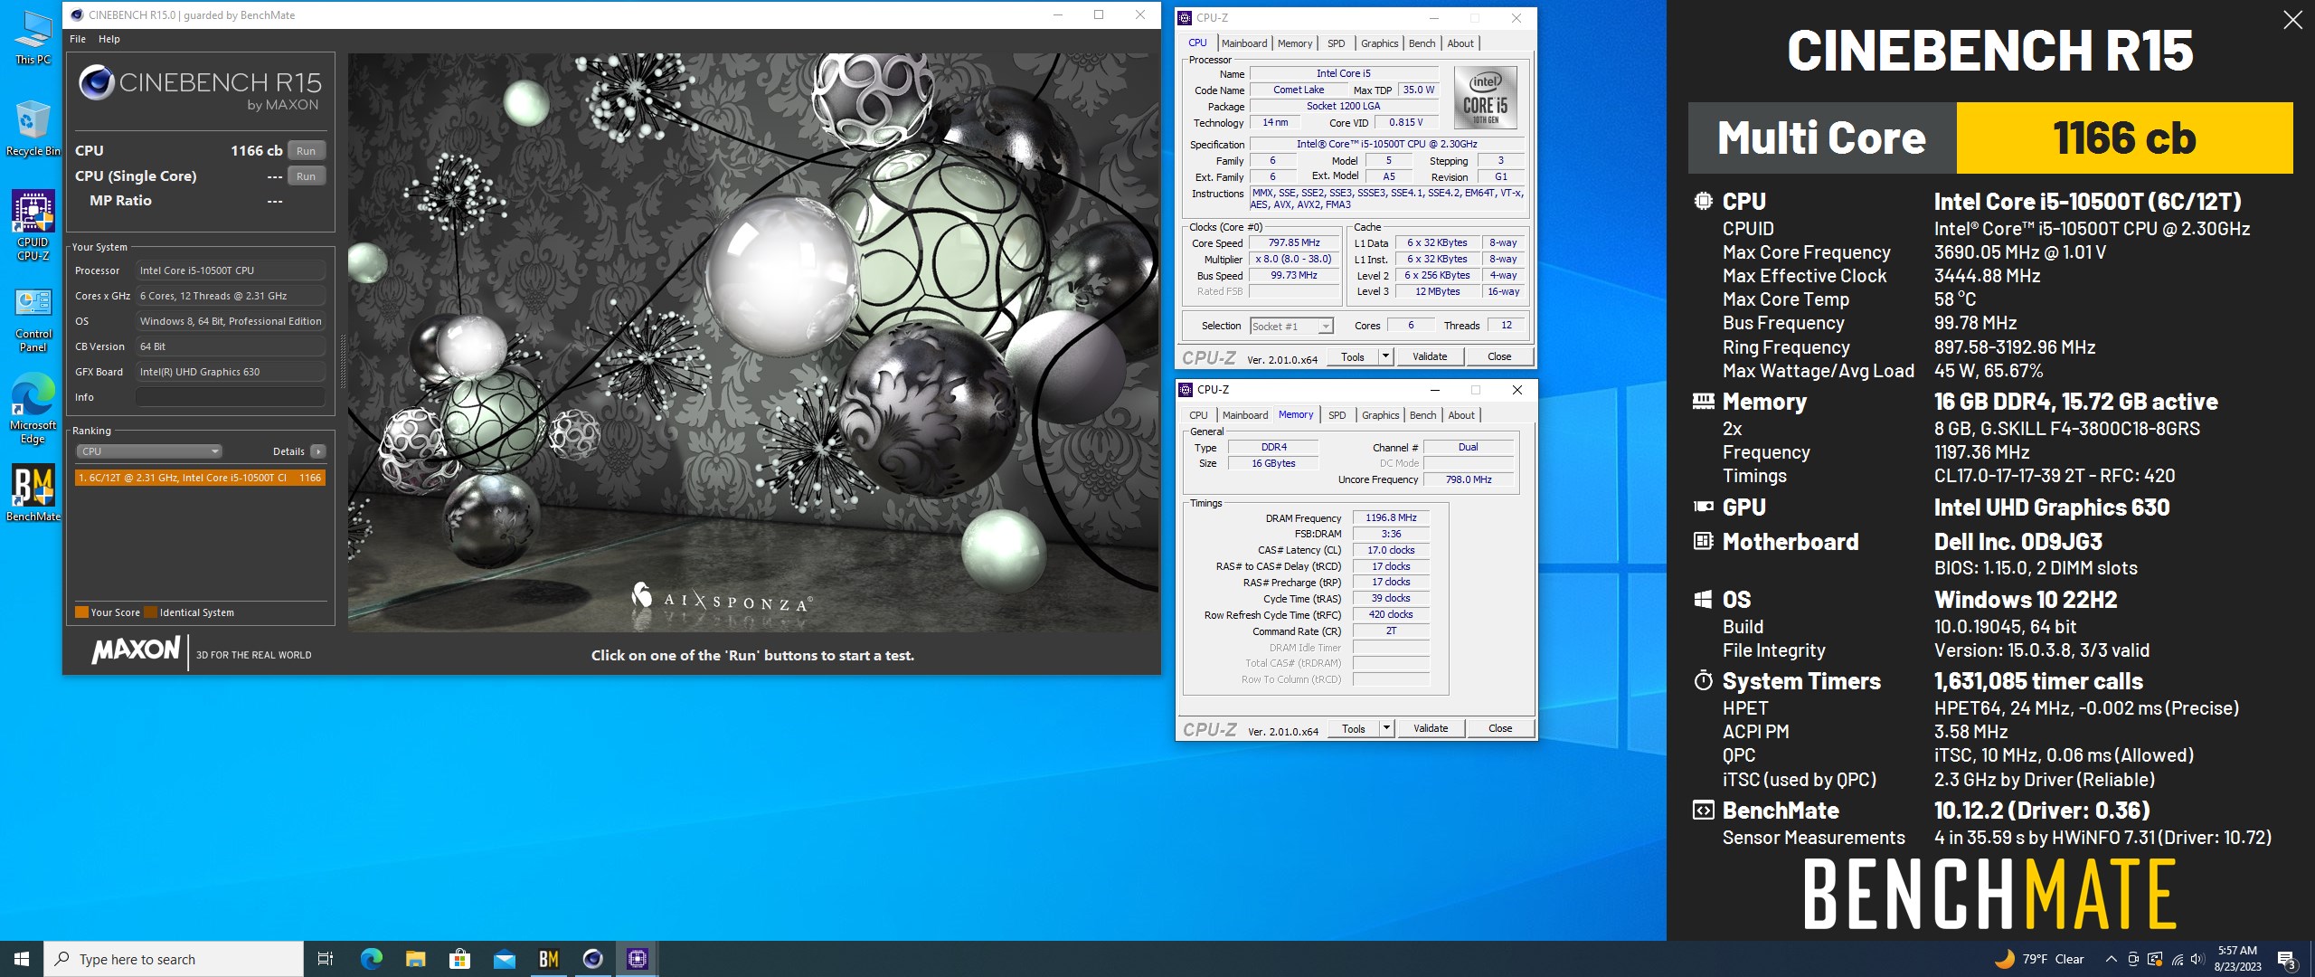The width and height of the screenshot is (2315, 977).
Task: Click the network icon in system tray
Action: click(x=2177, y=959)
